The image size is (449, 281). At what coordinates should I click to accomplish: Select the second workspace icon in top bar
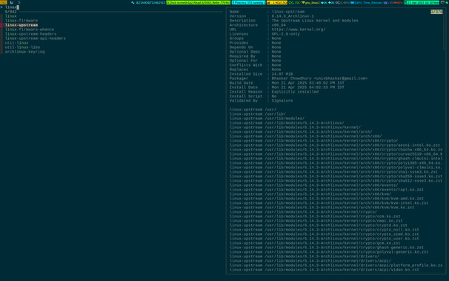[x=11, y=2]
